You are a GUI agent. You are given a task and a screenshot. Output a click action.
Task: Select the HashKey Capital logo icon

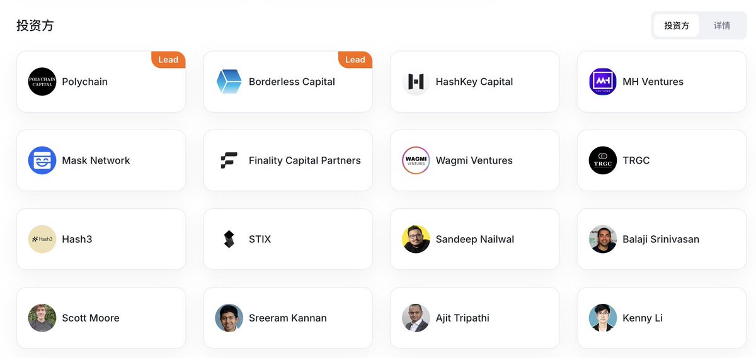(416, 82)
